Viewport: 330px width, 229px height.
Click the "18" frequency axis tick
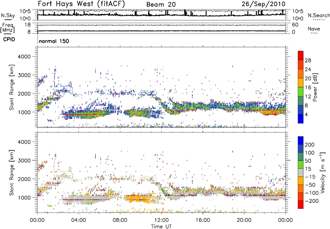pos(28,25)
